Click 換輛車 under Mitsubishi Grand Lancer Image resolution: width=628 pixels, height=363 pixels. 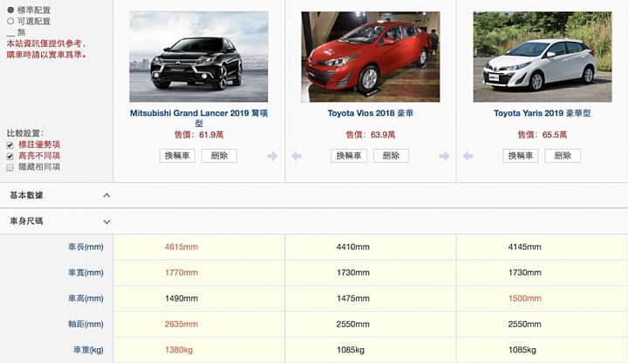coord(177,156)
